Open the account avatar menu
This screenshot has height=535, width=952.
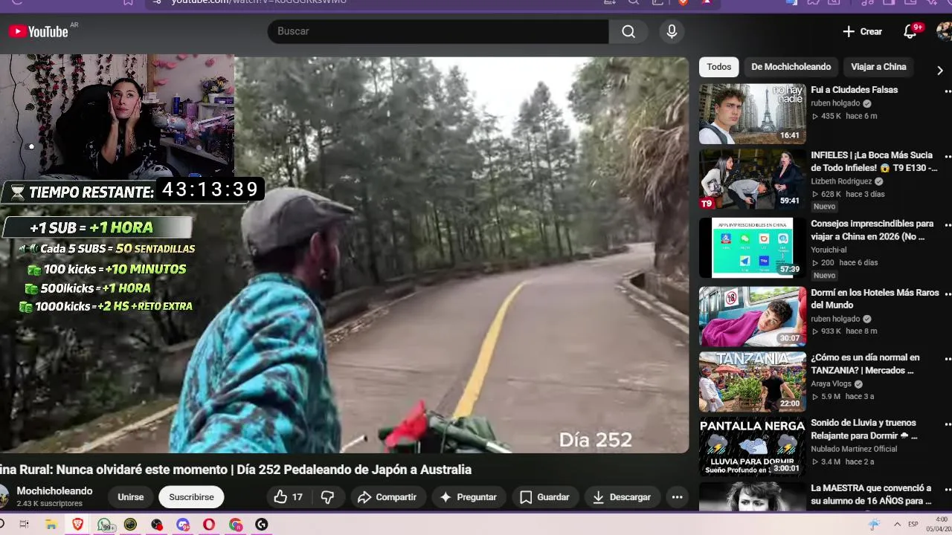click(x=944, y=31)
